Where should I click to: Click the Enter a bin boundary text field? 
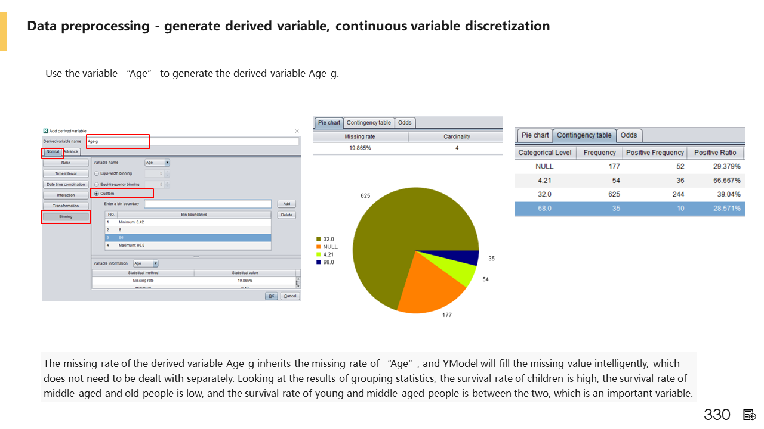[x=208, y=204]
